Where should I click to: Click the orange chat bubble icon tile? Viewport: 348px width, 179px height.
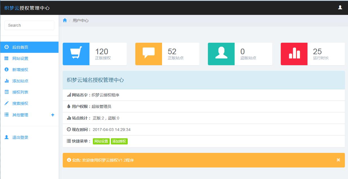(x=149, y=54)
